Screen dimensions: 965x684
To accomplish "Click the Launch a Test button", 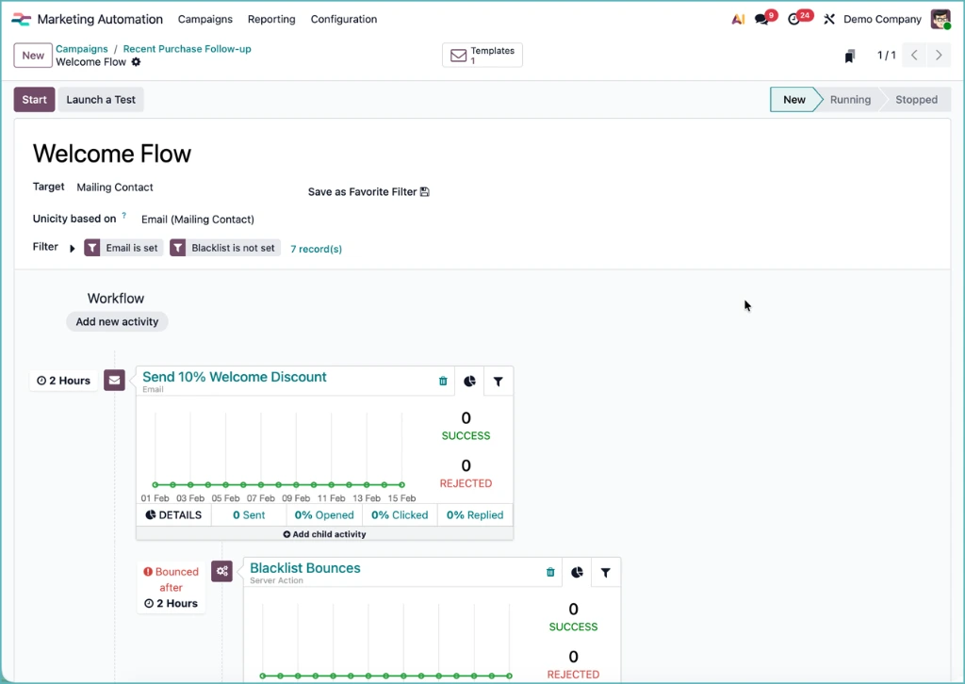I will (101, 100).
